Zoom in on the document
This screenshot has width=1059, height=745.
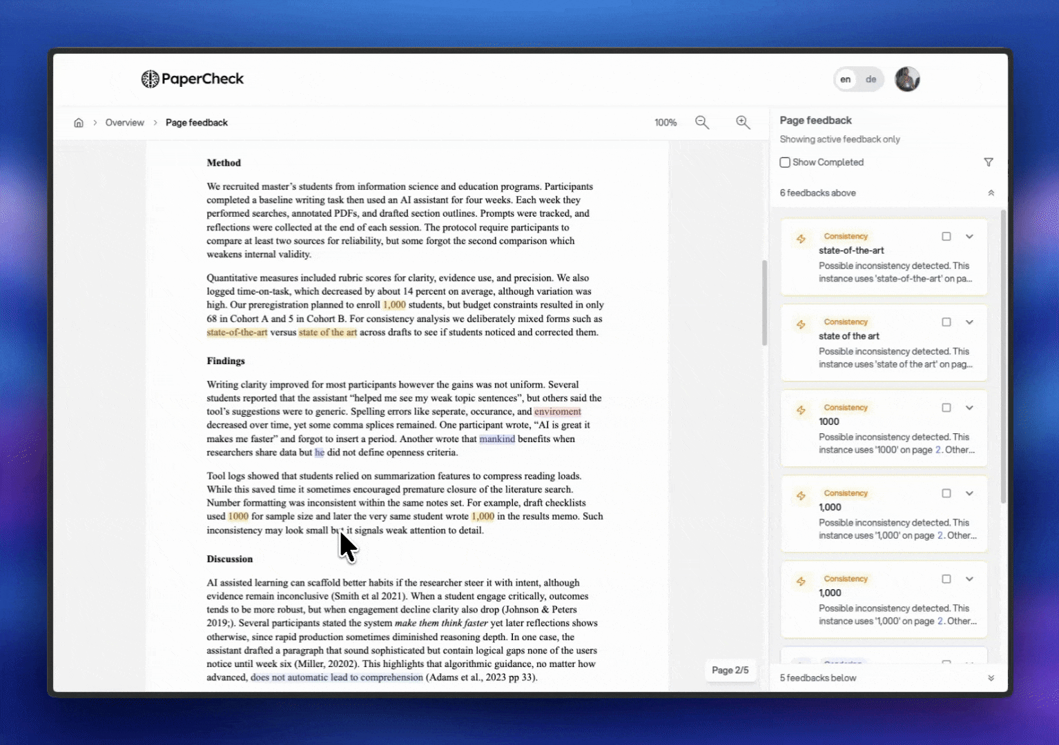pyautogui.click(x=743, y=122)
